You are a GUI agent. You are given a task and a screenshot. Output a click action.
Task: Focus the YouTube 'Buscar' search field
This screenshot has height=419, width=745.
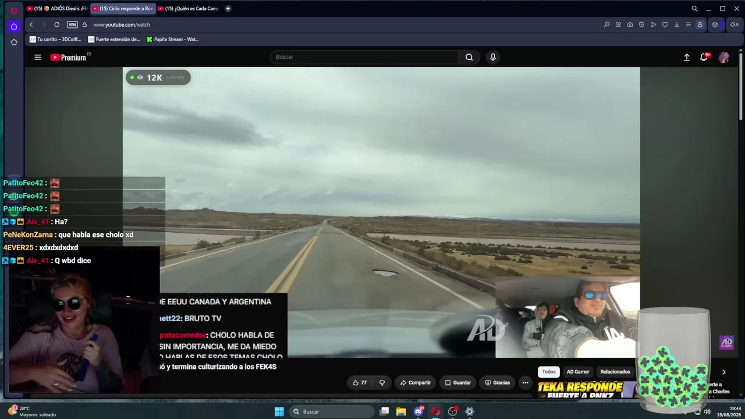click(364, 57)
